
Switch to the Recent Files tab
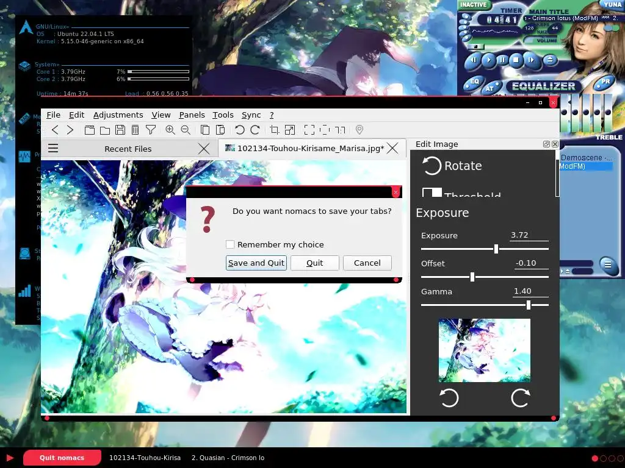point(128,149)
